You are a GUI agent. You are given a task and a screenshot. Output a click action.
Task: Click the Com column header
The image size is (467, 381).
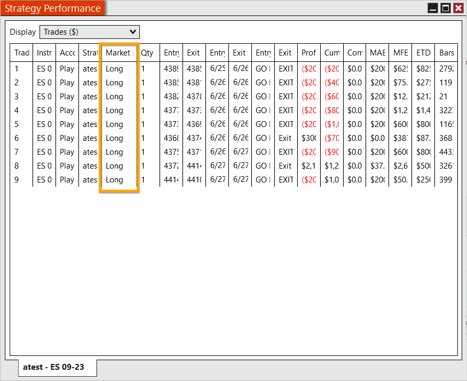354,53
